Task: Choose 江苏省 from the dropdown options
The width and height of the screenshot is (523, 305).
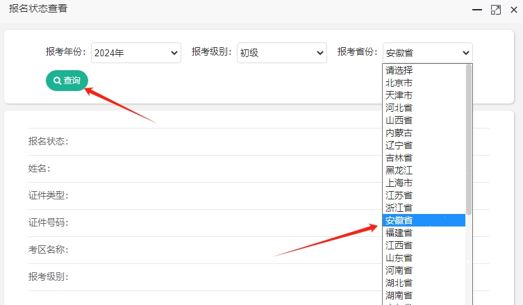Action: coord(399,195)
